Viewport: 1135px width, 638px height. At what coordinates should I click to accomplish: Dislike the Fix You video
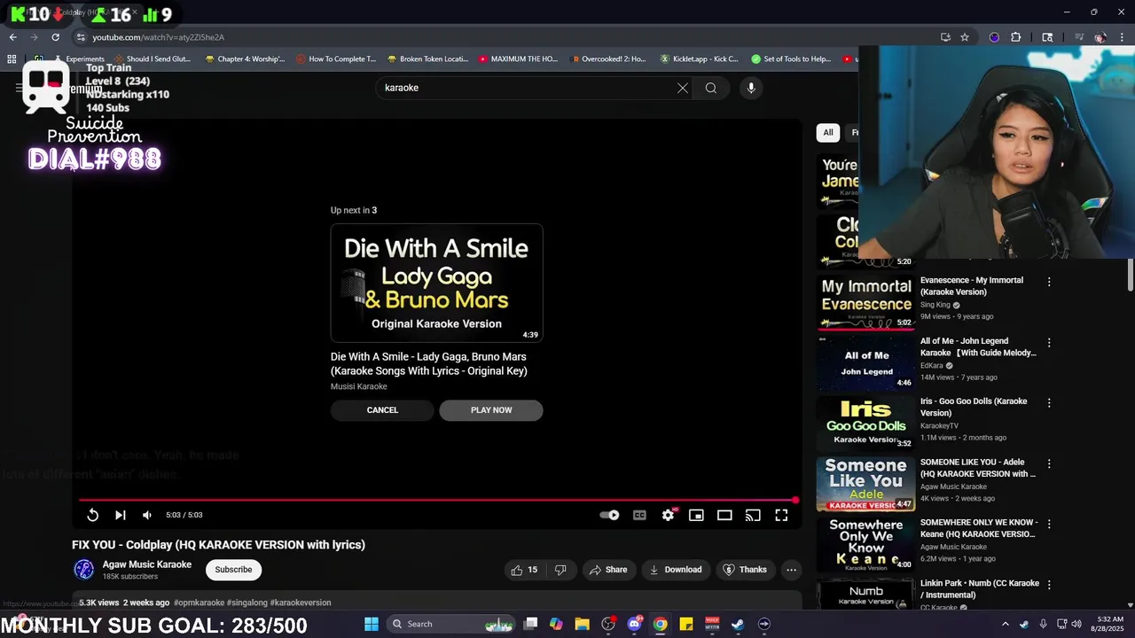click(560, 570)
